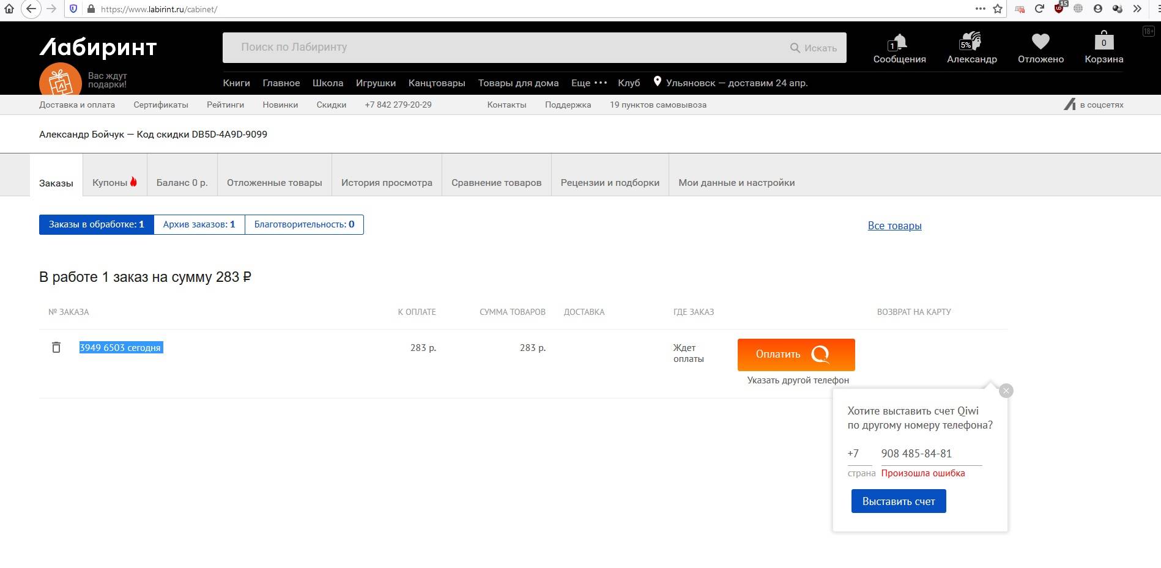1161x568 pixels.
Task: Open Книги menu
Action: coord(236,83)
